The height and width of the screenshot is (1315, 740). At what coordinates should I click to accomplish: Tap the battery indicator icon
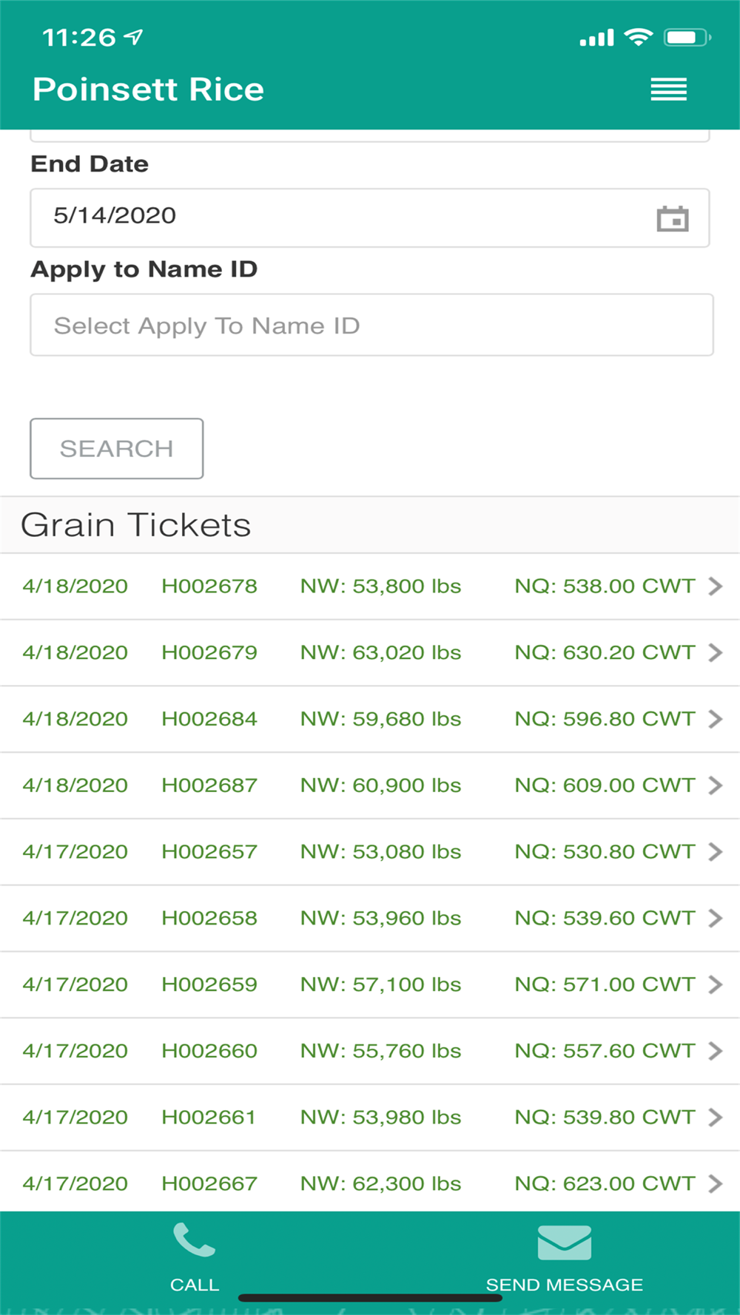coord(687,37)
